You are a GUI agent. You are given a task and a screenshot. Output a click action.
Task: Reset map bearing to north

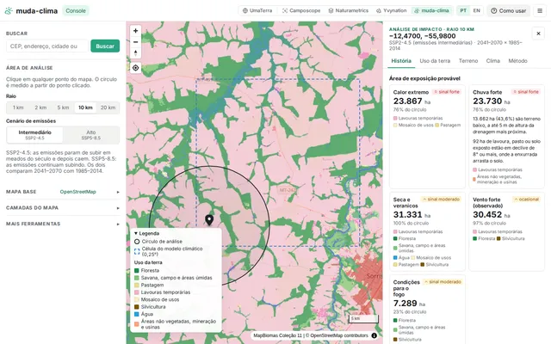[x=136, y=53]
